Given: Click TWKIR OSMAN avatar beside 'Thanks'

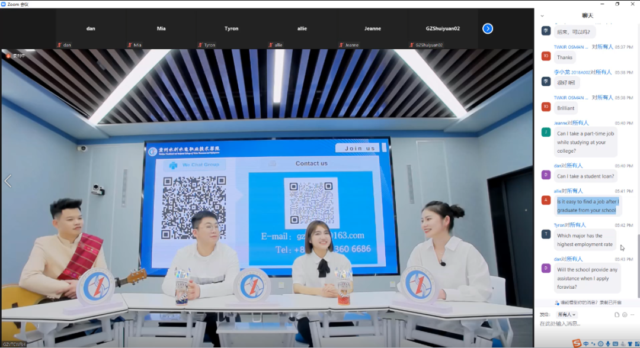Looking at the screenshot, I should tap(546, 56).
